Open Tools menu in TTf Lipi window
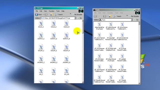The height and width of the screenshot is (90, 160). click(x=58, y=11)
